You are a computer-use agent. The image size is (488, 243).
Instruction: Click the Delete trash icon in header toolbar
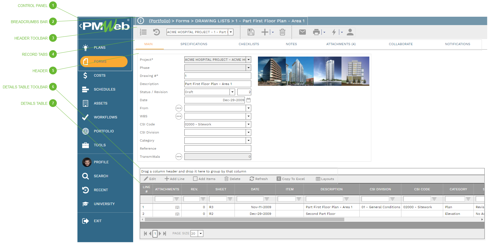point(282,32)
